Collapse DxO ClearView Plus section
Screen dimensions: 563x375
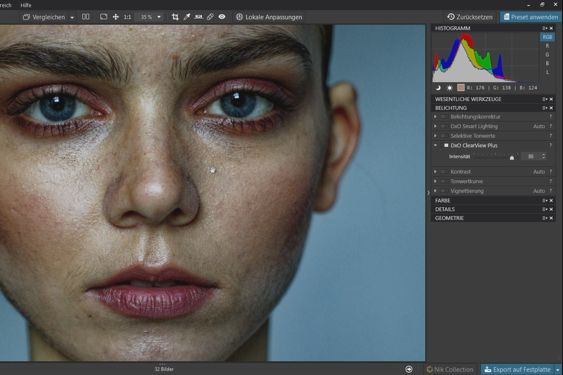(435, 145)
